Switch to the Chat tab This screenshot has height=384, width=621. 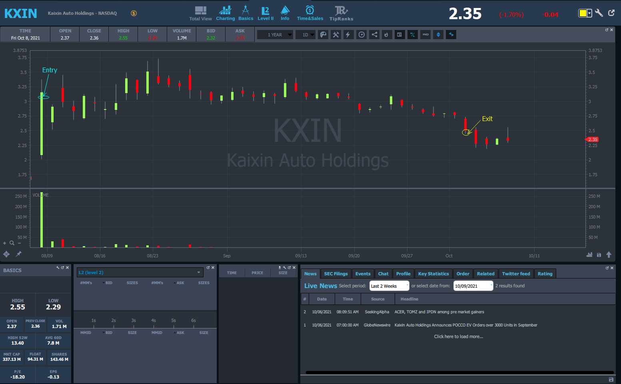coord(383,274)
